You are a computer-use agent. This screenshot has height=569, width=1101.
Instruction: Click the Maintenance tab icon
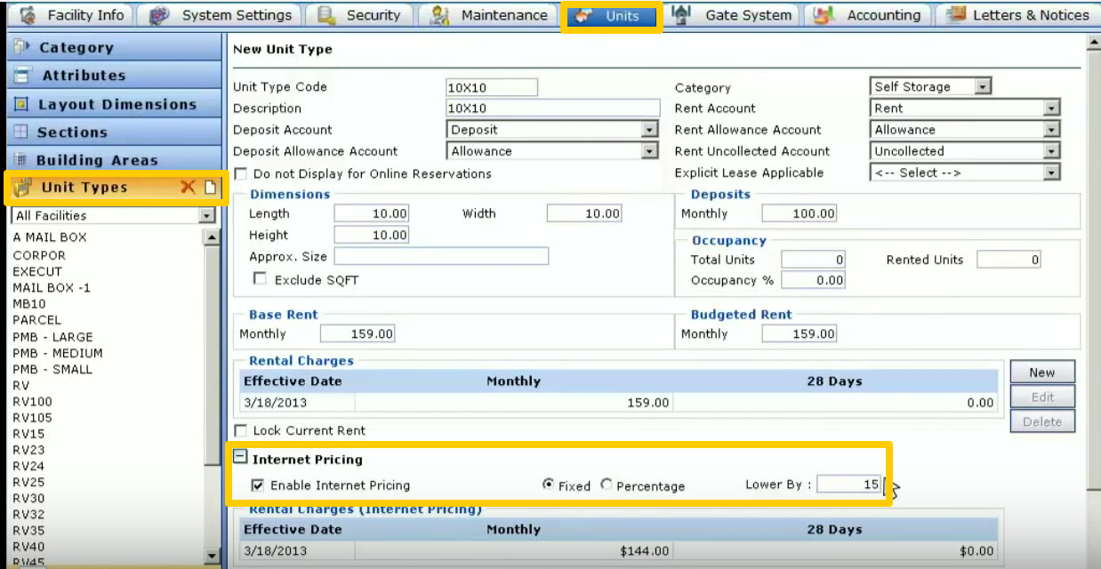(440, 15)
